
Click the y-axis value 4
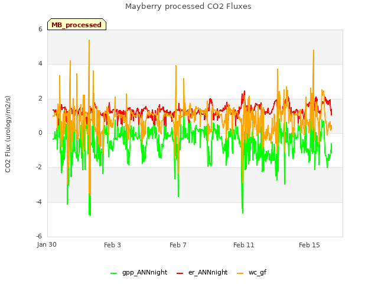(x=40, y=64)
